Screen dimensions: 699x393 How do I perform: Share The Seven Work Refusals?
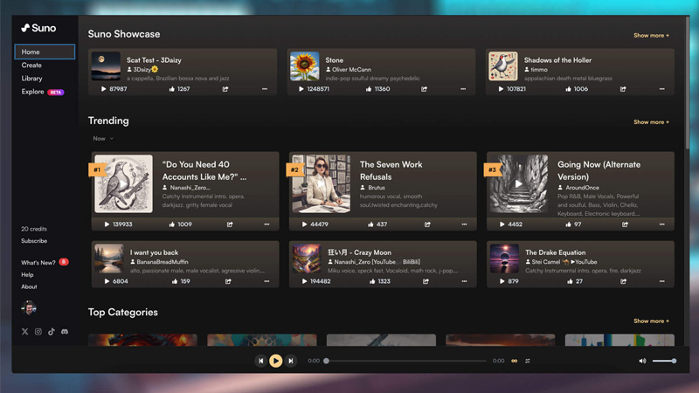coord(427,224)
